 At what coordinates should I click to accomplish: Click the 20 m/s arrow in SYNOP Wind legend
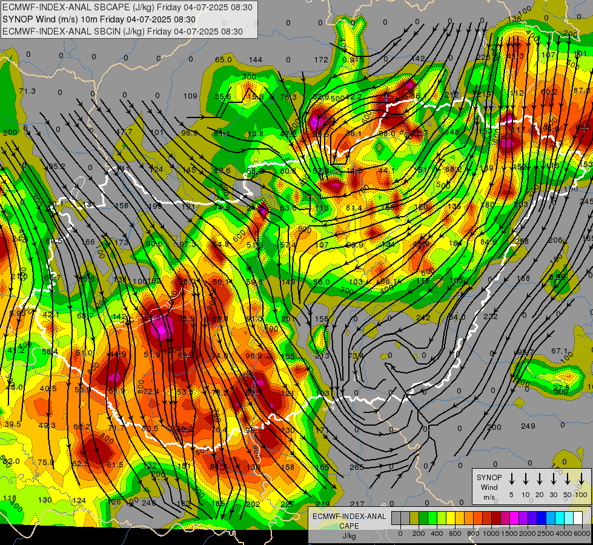coord(540,478)
